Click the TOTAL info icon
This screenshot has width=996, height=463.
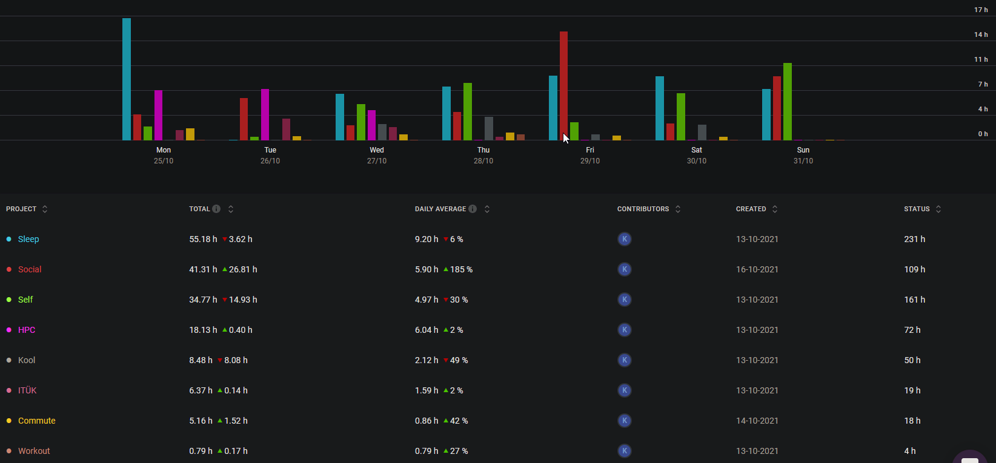pyautogui.click(x=216, y=209)
